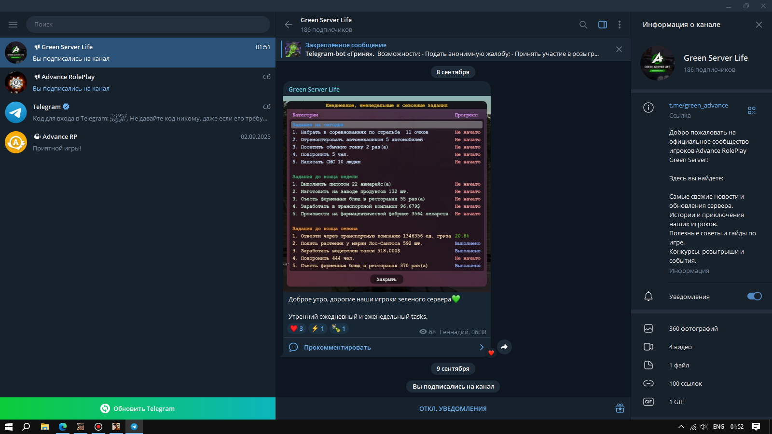
Task: Open the Advance RolePlay channel chat
Action: point(138,82)
